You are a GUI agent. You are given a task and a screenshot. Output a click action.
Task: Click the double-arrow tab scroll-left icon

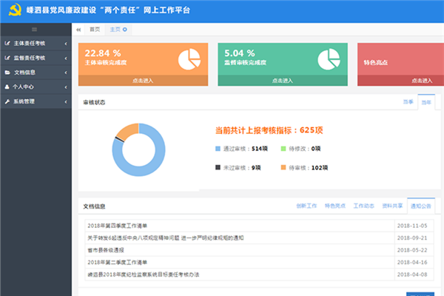point(78,29)
